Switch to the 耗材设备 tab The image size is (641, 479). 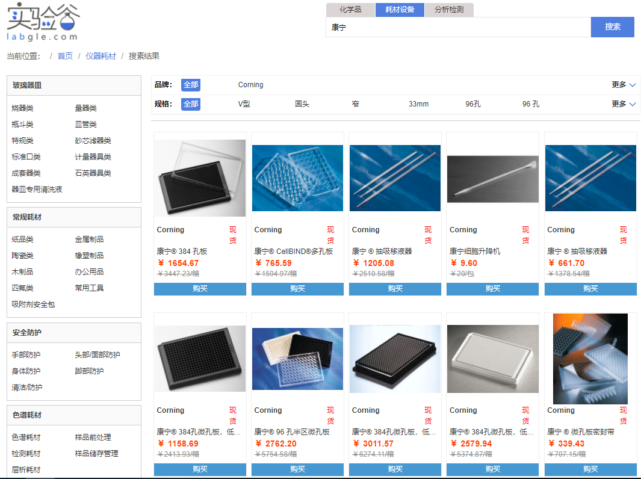(400, 10)
